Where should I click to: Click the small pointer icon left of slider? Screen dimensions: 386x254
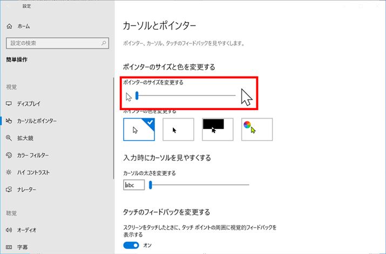pos(128,97)
